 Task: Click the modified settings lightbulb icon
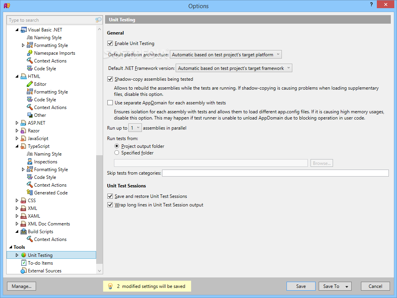(x=110, y=286)
